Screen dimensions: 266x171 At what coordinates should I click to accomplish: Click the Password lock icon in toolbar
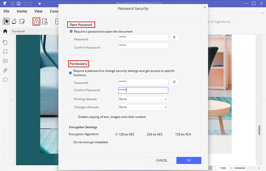click(36, 22)
